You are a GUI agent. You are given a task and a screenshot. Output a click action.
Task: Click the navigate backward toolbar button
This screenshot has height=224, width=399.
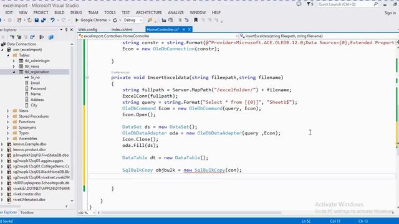pyautogui.click(x=1, y=20)
